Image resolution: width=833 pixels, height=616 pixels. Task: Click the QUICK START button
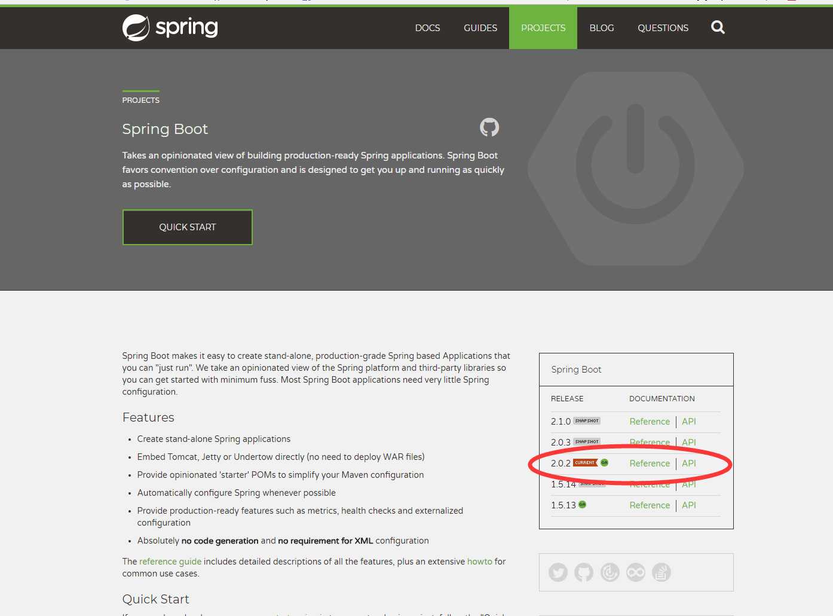188,227
